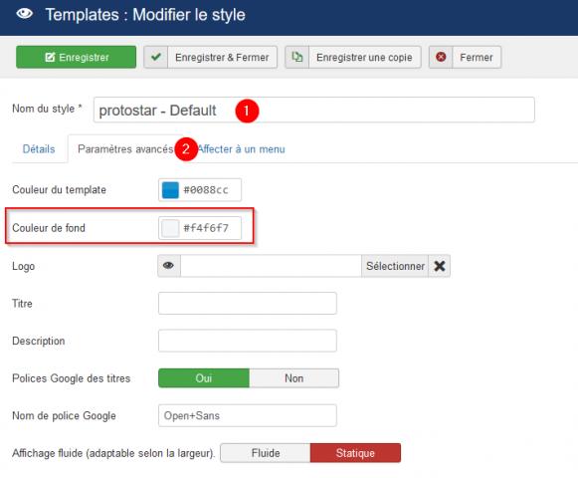Preview the logo with the eye icon
The height and width of the screenshot is (478, 578).
tap(169, 266)
